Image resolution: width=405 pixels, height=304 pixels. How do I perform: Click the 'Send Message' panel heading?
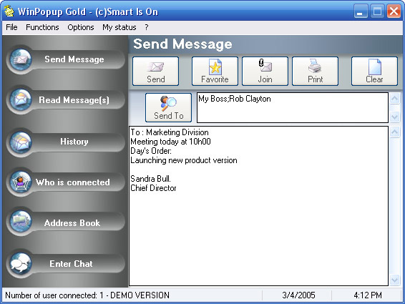[x=182, y=44]
